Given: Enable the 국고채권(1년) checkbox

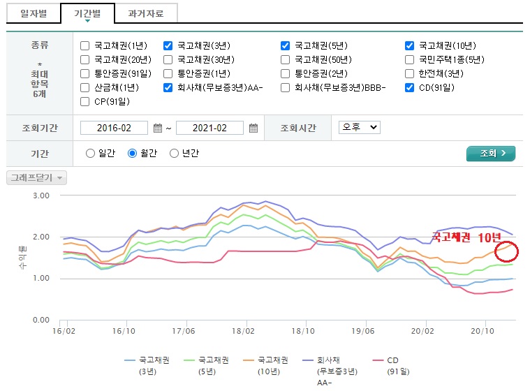Looking at the screenshot, I should 85,46.
